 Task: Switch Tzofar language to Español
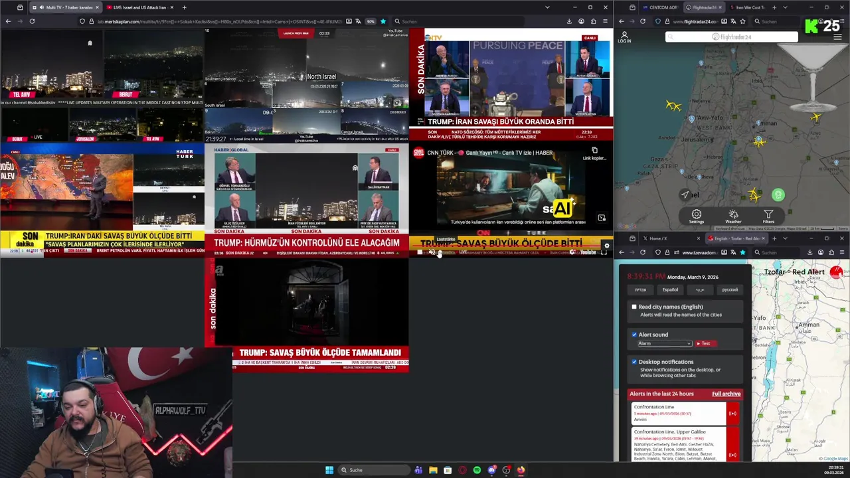pos(670,289)
